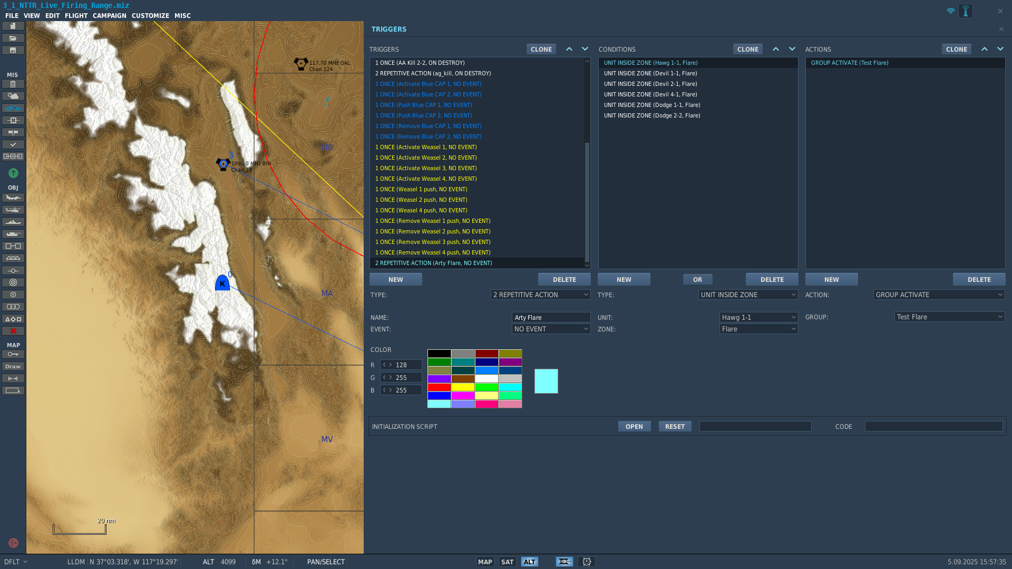
Task: Pick the pure red color swatch
Action: pyautogui.click(x=439, y=387)
